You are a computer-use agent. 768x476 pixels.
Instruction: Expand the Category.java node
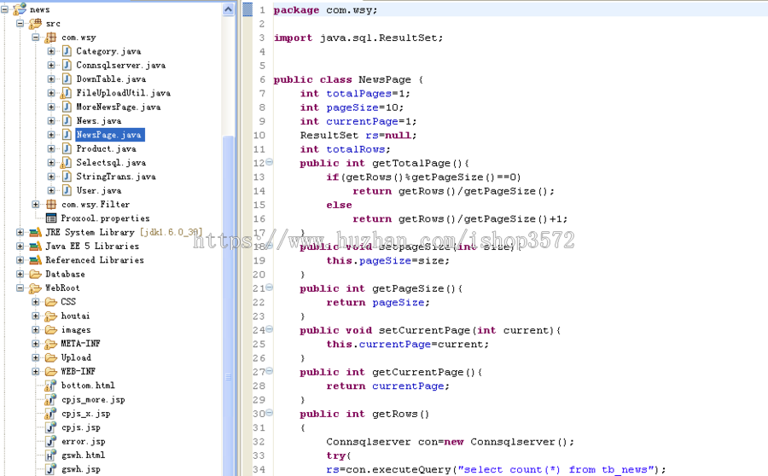coord(51,51)
